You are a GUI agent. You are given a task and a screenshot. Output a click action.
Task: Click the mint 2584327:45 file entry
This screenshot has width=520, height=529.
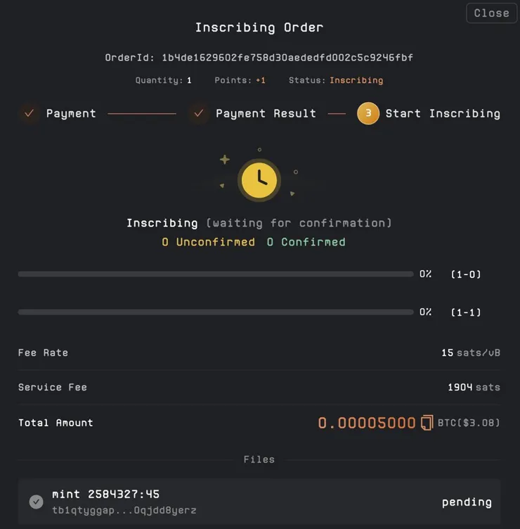click(x=105, y=494)
